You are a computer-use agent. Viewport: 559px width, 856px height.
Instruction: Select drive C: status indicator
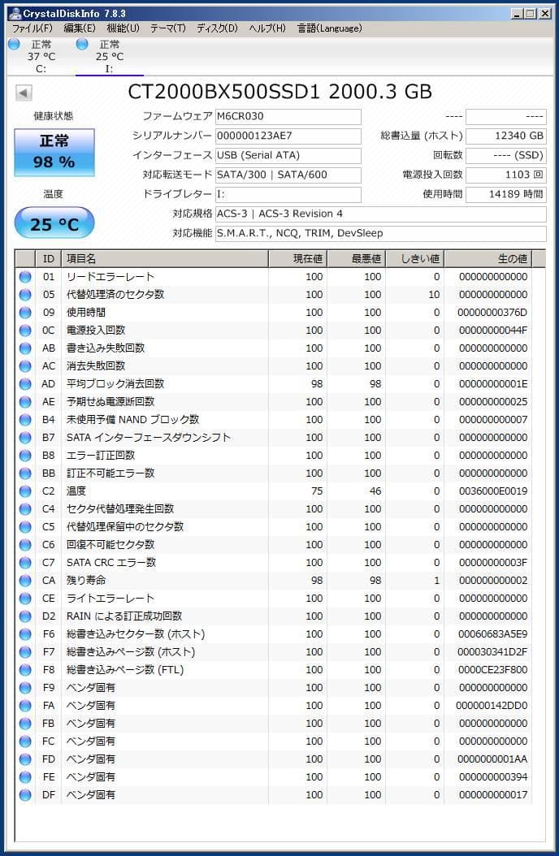(14, 44)
